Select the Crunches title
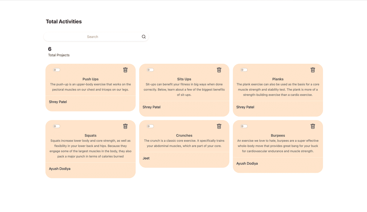 [184, 135]
